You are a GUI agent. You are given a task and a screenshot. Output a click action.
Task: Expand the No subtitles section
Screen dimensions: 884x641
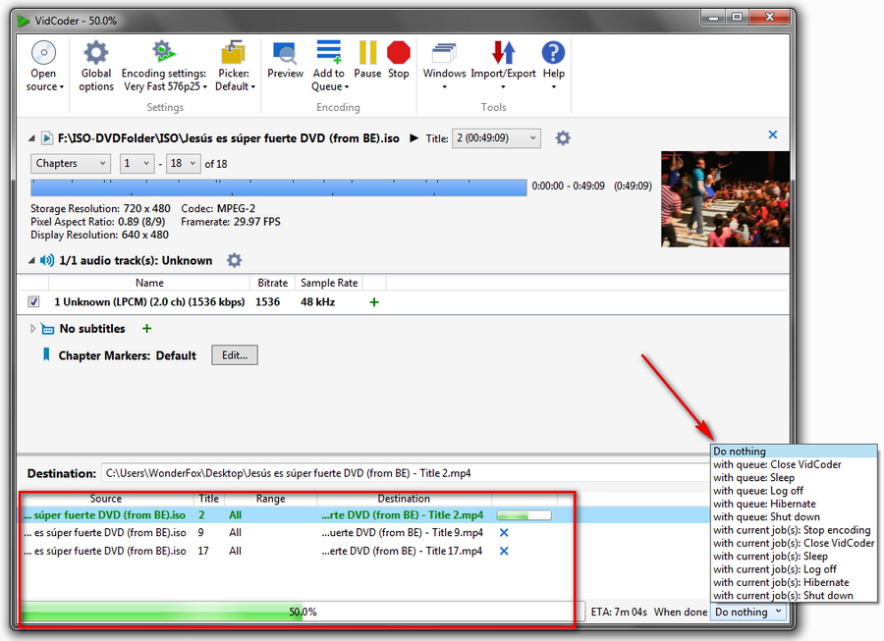(32, 329)
